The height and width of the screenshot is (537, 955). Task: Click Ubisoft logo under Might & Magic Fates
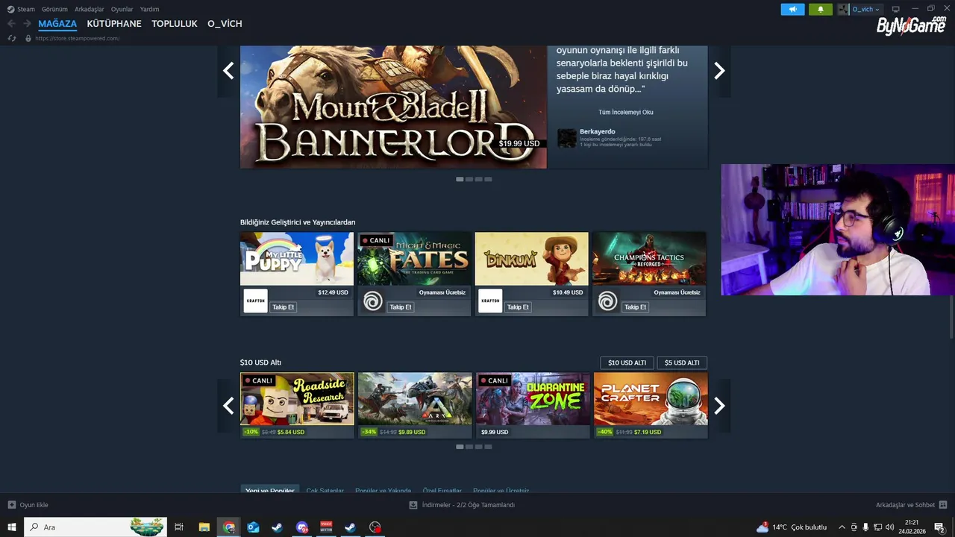pyautogui.click(x=373, y=301)
